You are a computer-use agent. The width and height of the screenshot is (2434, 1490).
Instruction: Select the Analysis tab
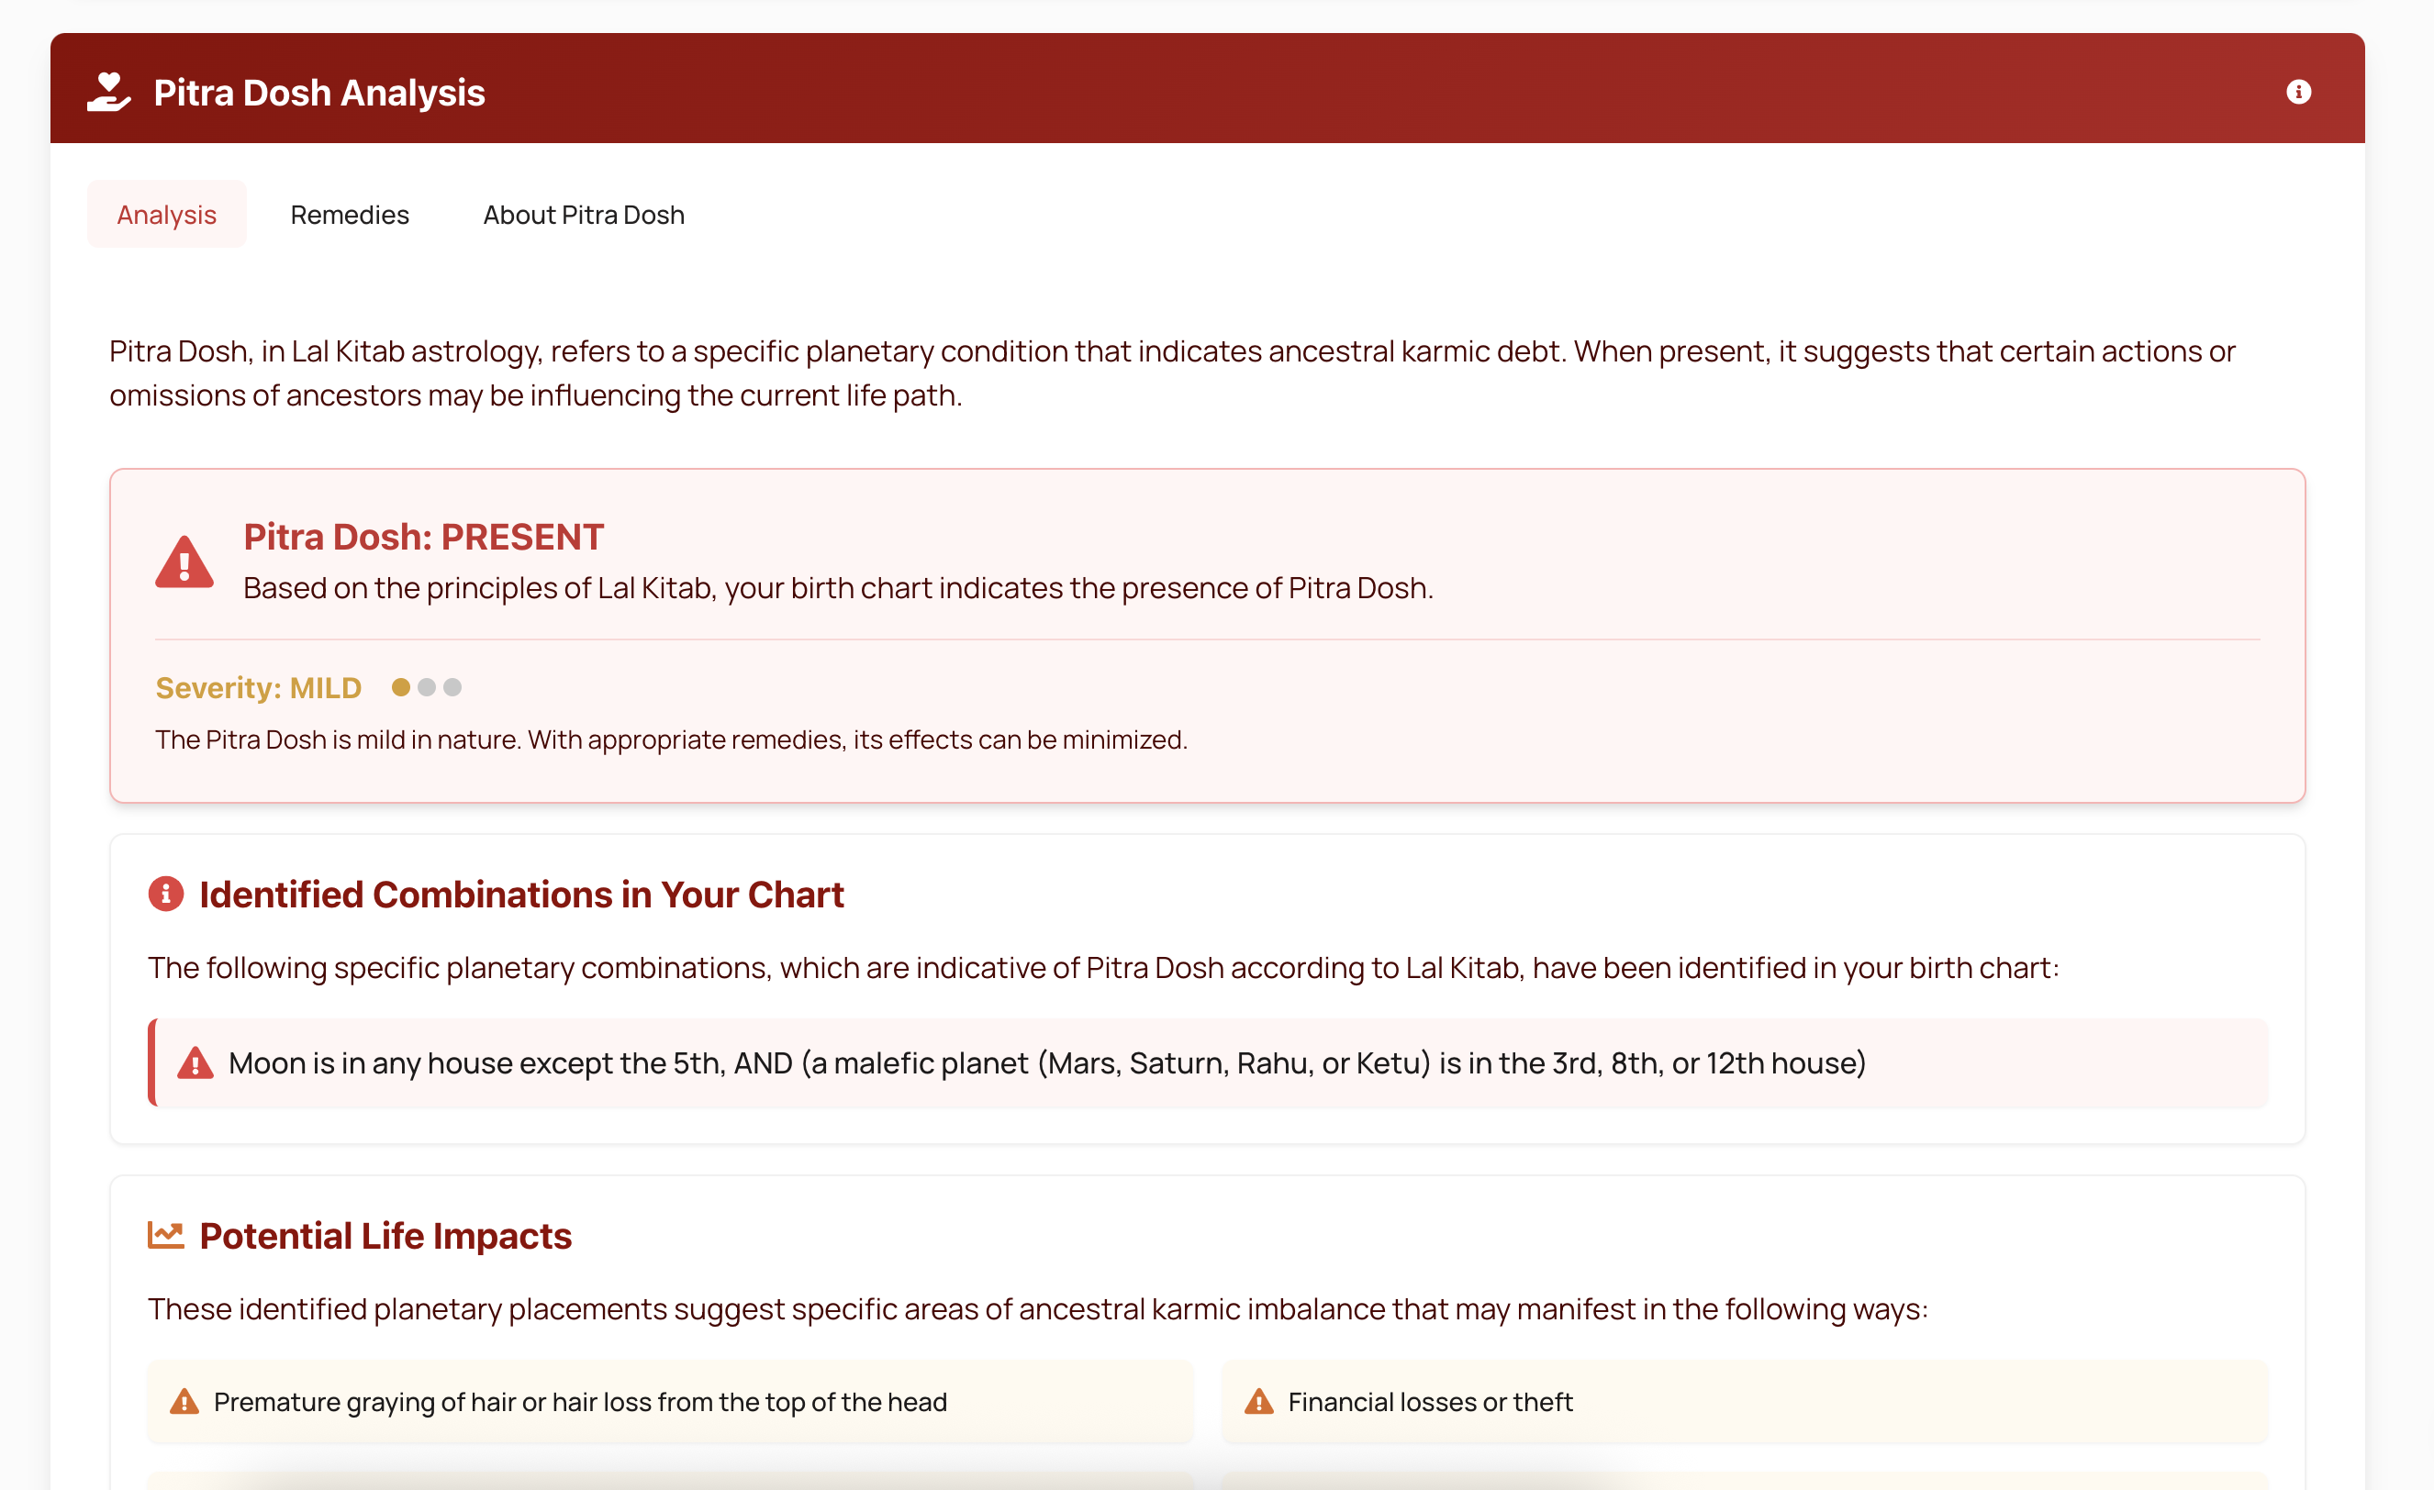click(167, 215)
